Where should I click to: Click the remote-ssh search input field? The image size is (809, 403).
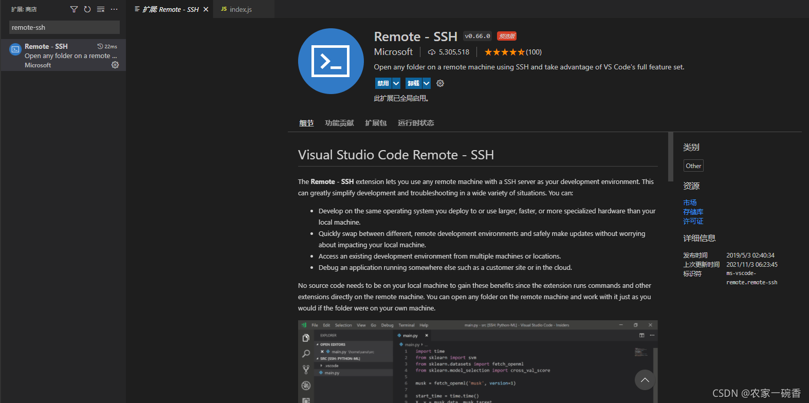(64, 27)
